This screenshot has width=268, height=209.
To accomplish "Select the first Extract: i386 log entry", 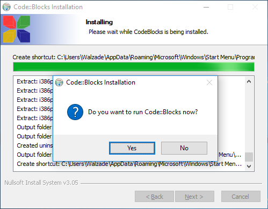I will click(x=35, y=81).
